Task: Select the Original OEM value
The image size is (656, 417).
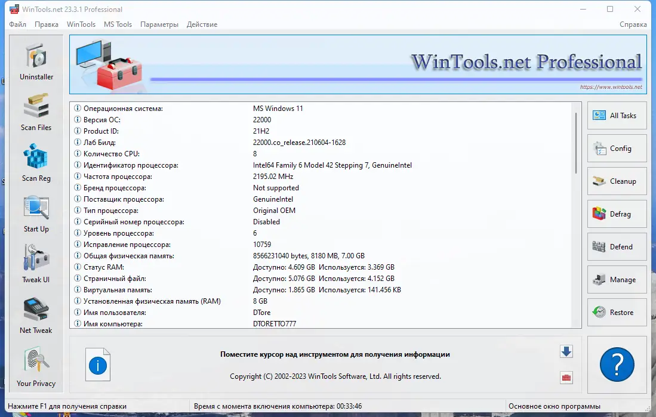Action: tap(274, 211)
